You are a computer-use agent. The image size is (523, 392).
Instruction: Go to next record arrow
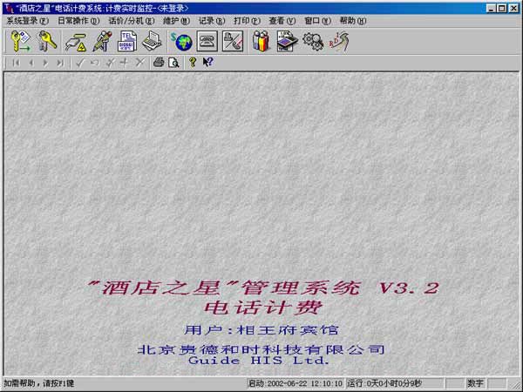tap(45, 63)
